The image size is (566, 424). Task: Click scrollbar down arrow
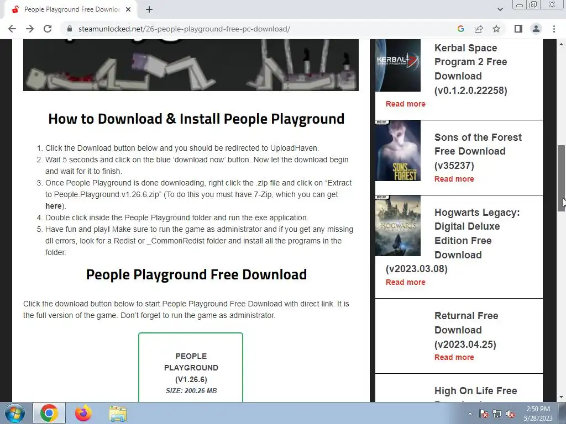coord(562,397)
